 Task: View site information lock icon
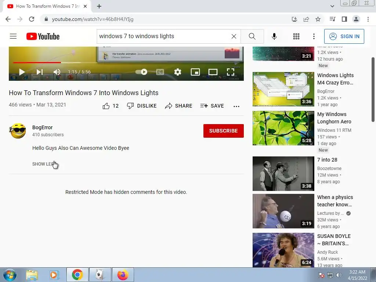tap(46, 19)
